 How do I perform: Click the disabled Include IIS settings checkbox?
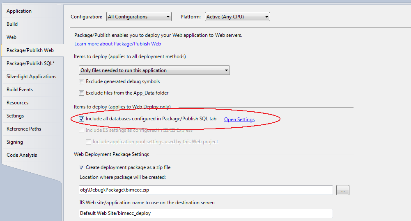pos(82,130)
